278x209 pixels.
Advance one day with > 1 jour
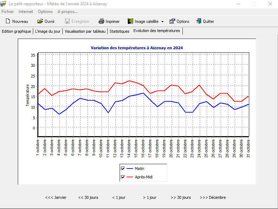click(150, 197)
